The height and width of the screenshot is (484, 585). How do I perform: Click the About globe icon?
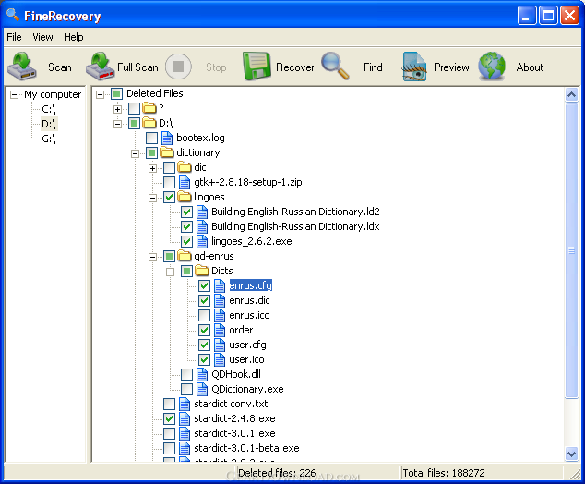[492, 67]
